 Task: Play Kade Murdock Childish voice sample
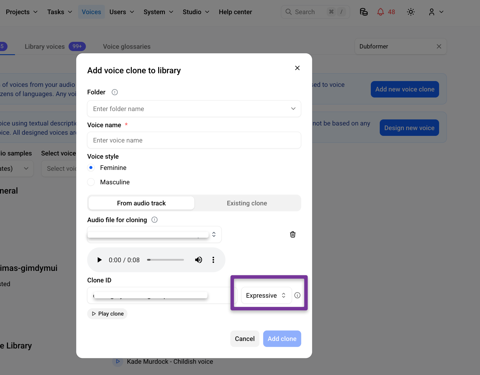(118, 361)
